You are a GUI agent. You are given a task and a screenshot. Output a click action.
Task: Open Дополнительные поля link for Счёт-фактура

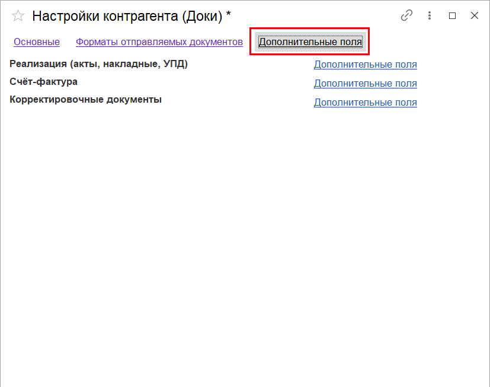point(366,84)
